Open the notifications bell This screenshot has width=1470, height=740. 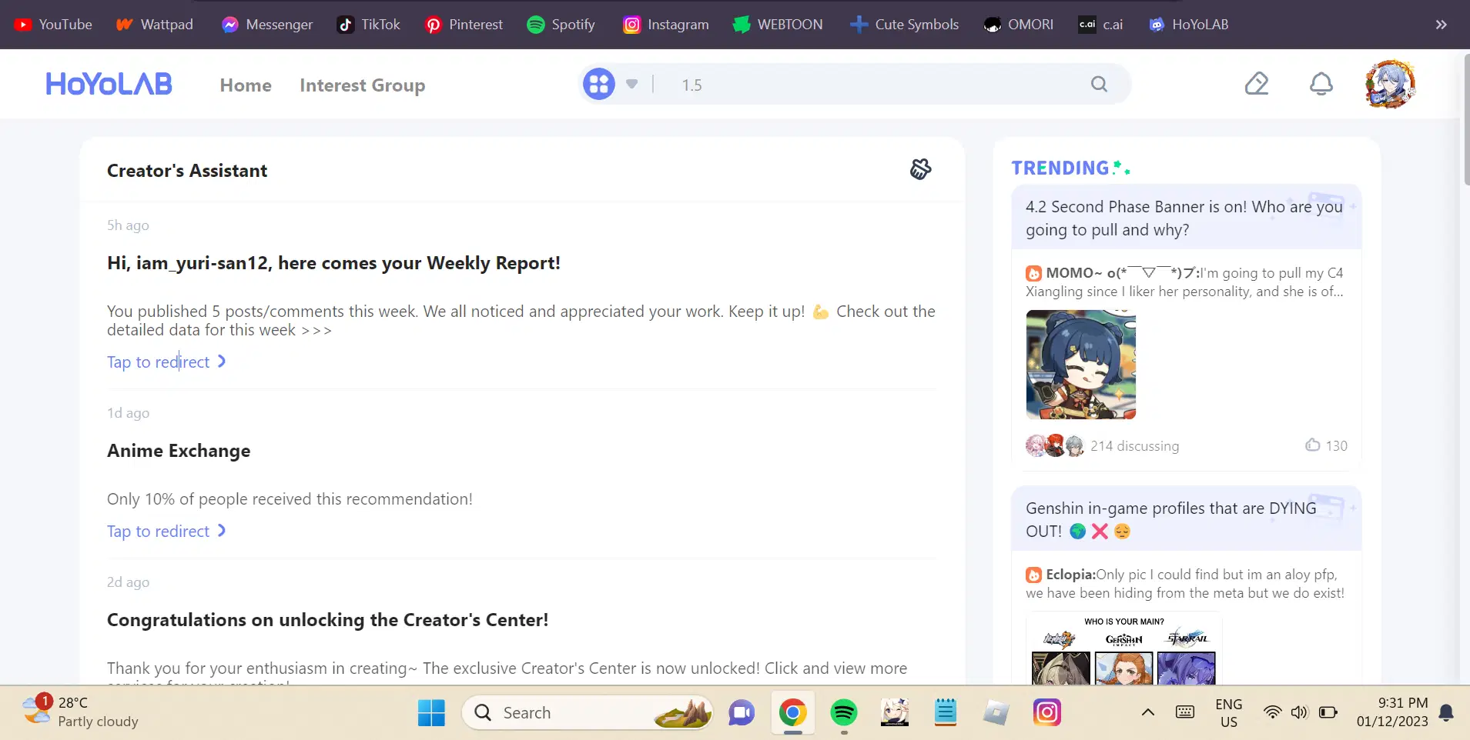tap(1321, 84)
